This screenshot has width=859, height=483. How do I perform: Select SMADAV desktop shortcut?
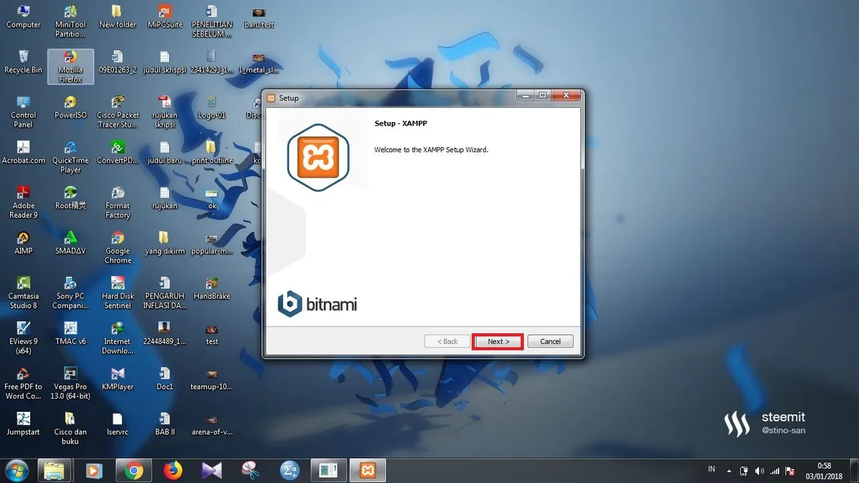pos(70,244)
